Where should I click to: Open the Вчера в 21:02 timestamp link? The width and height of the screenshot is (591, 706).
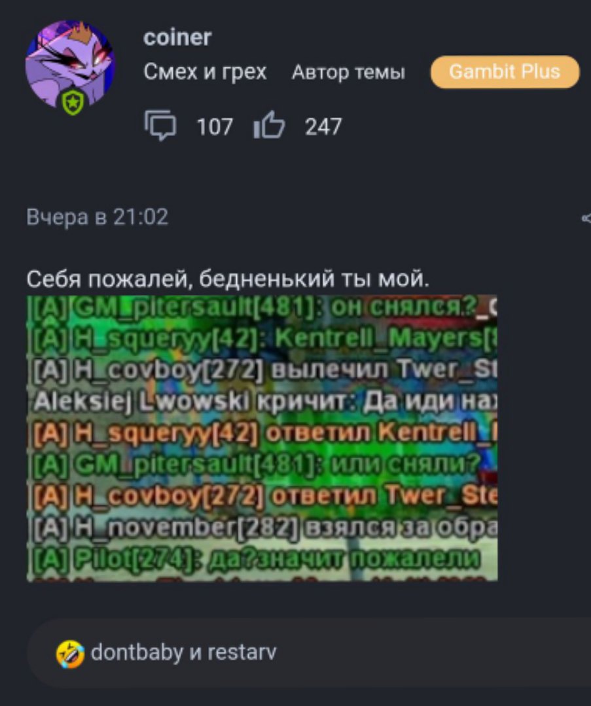point(98,217)
